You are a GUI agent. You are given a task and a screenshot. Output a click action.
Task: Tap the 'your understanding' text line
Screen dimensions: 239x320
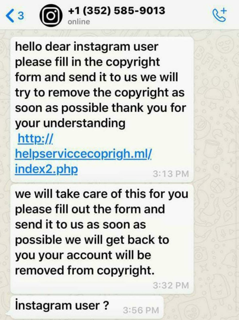(x=70, y=124)
